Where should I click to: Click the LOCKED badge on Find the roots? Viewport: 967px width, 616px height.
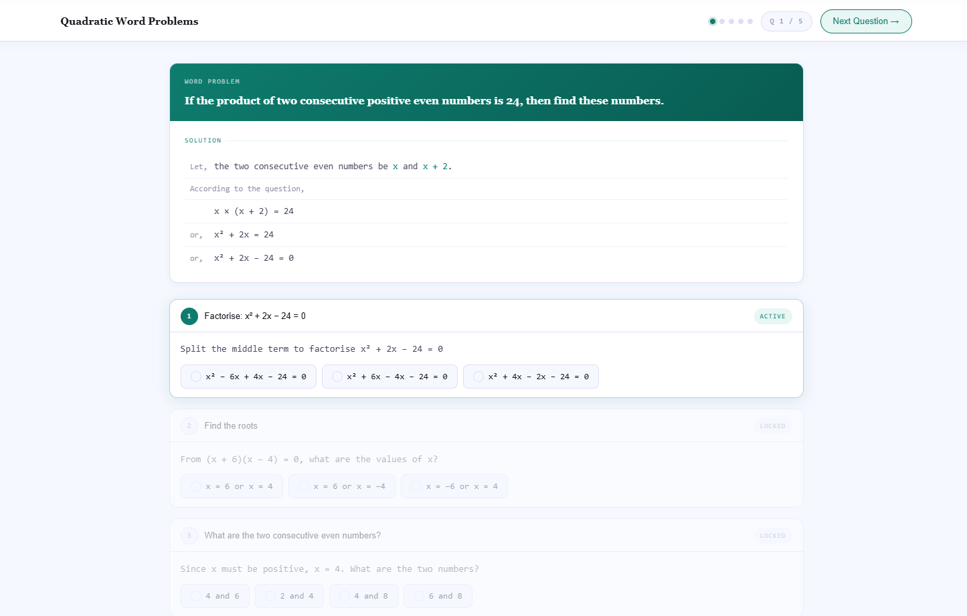(772, 426)
